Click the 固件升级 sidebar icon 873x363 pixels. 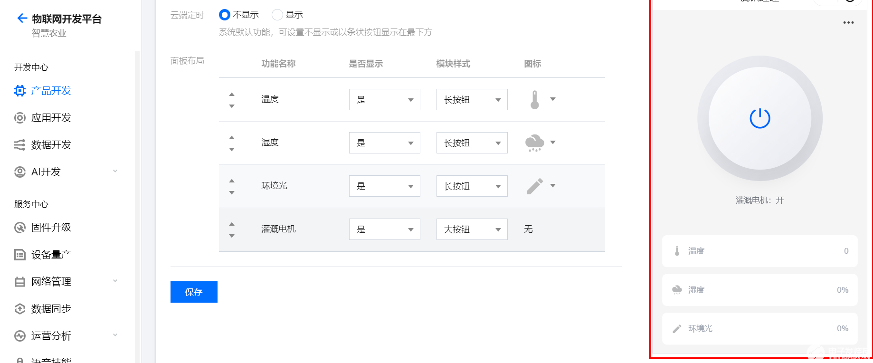(x=19, y=228)
